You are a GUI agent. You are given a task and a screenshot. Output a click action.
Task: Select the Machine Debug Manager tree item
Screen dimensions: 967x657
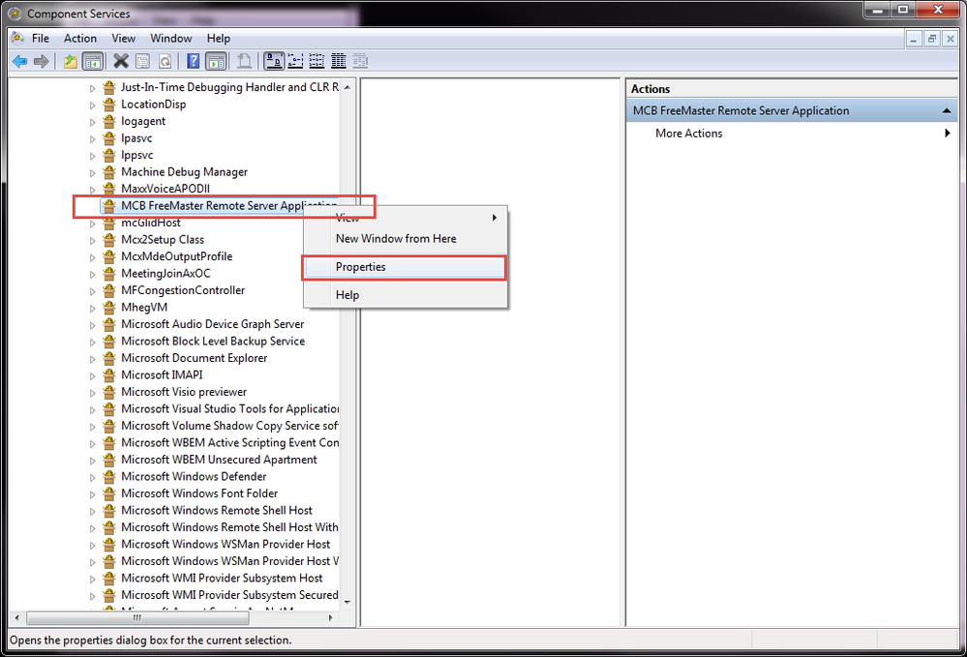click(186, 171)
